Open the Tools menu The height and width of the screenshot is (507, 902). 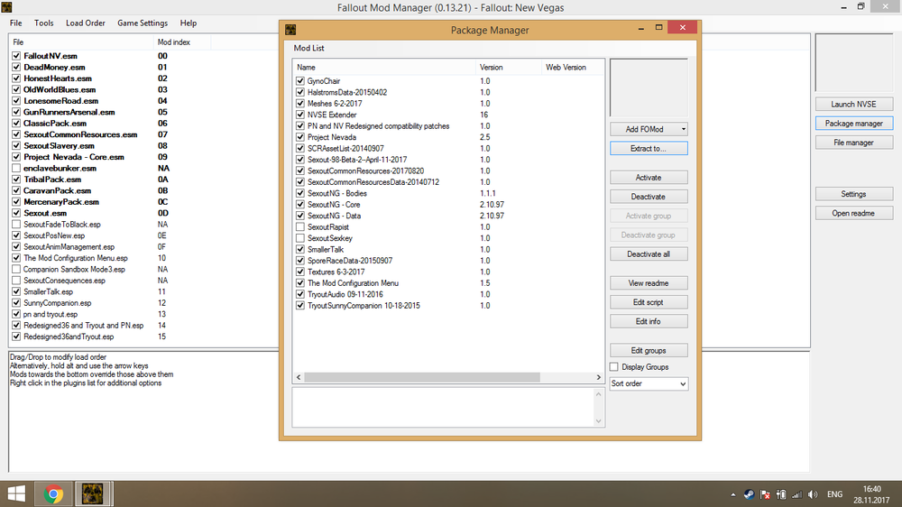(x=43, y=23)
